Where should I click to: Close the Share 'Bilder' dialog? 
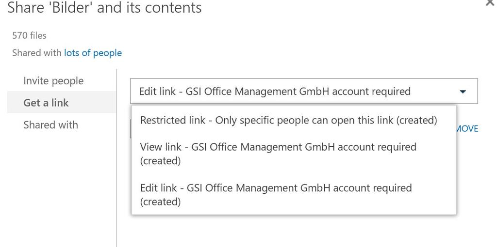click(x=491, y=3)
